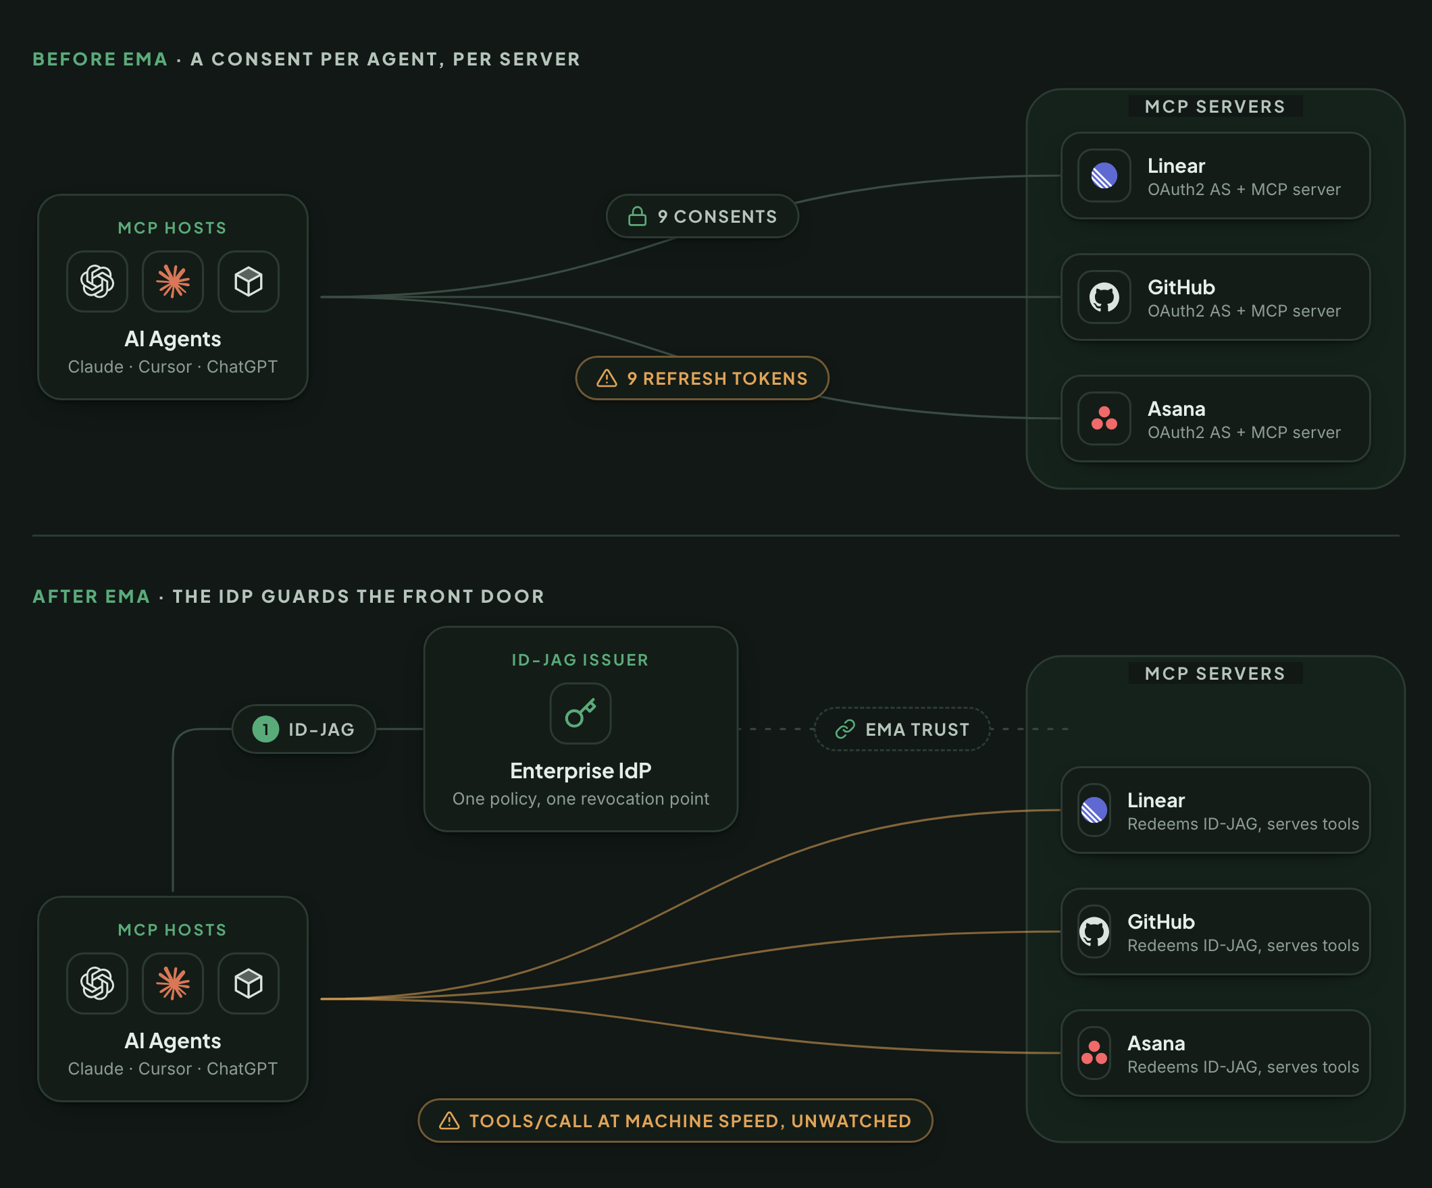Click the Asana logo beside 'OAuth2 AS + MCP server'

pos(1104,418)
